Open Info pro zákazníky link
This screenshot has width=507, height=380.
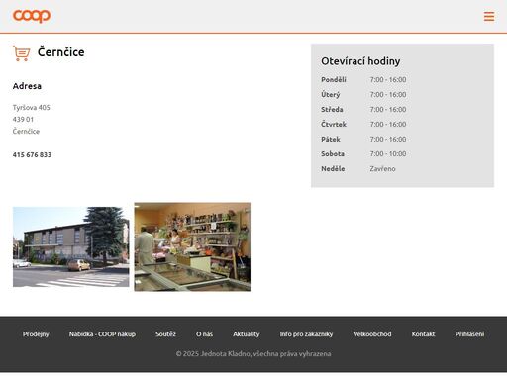306,334
